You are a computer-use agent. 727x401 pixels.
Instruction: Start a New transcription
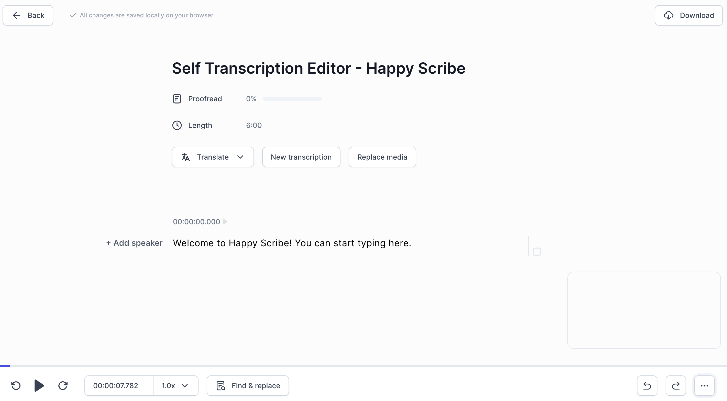click(301, 157)
